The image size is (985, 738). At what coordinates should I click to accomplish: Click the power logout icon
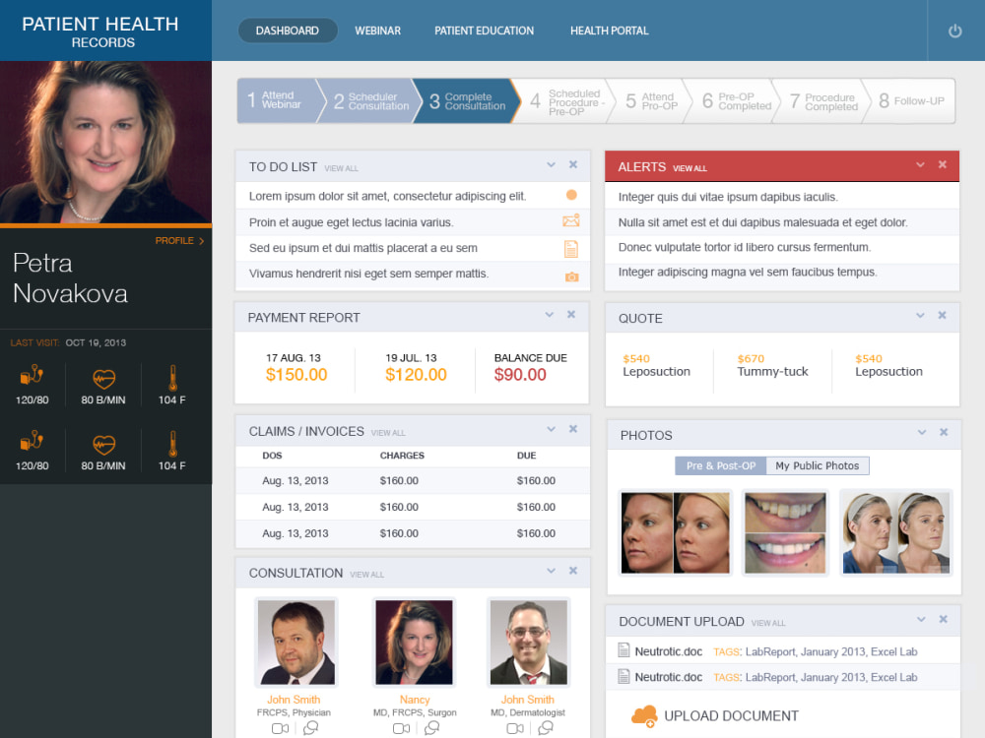(x=954, y=31)
